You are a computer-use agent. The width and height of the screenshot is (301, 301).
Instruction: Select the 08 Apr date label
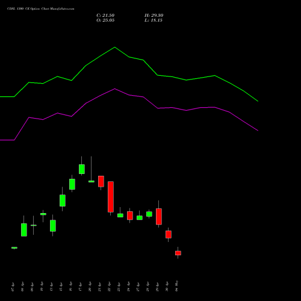pyautogui.click(x=23, y=287)
